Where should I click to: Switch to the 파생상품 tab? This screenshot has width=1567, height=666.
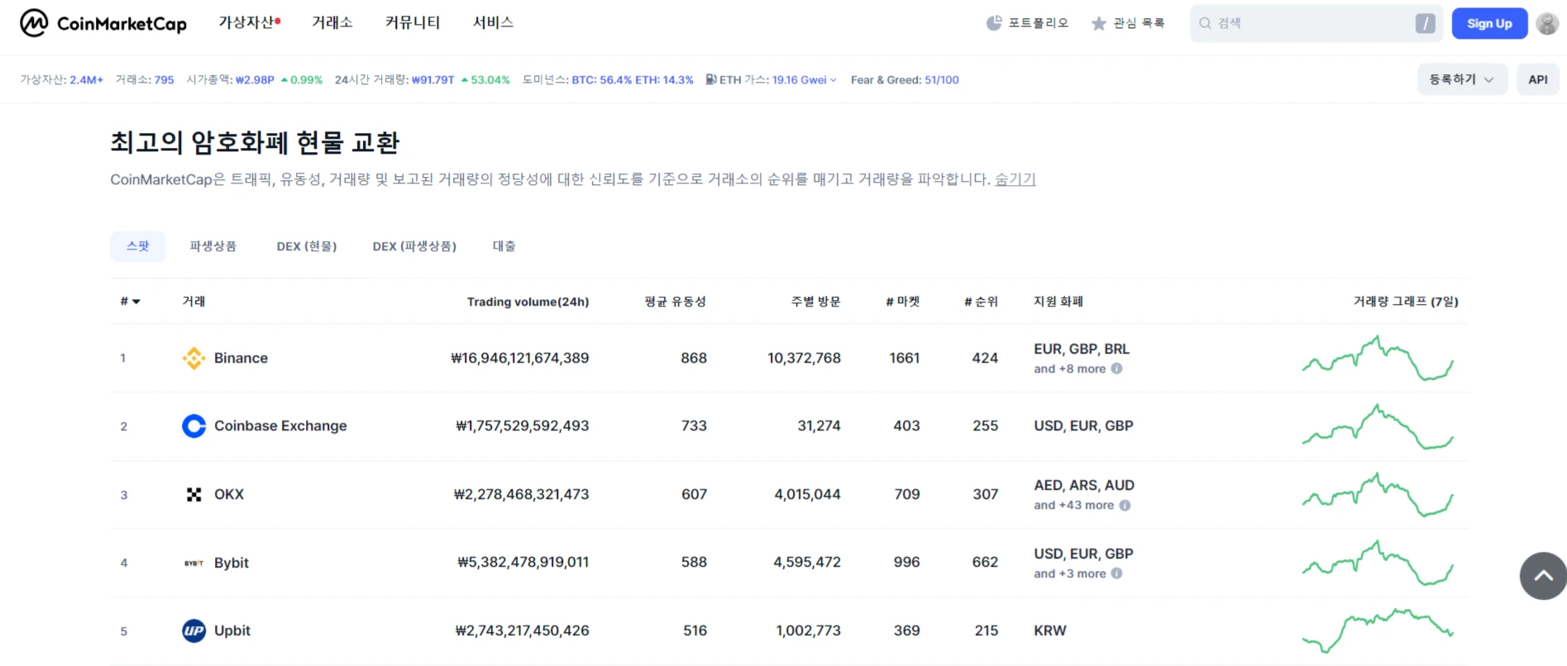(x=213, y=246)
